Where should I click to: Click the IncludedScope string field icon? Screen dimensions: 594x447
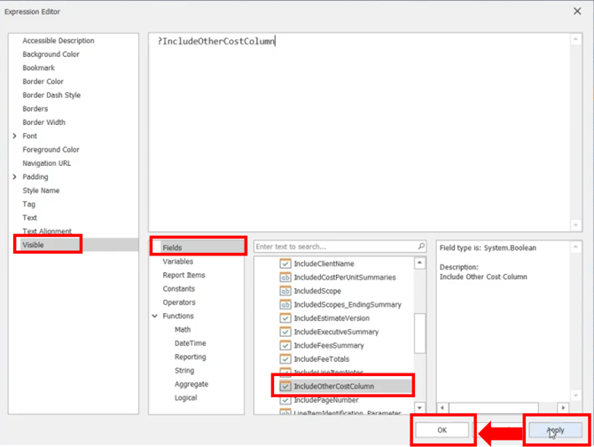(285, 291)
